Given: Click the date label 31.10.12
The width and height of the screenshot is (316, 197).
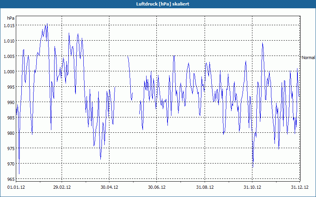Looking at the screenshot, I should pyautogui.click(x=252, y=188).
